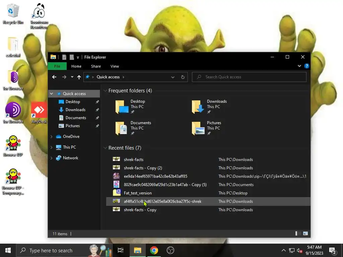The height and width of the screenshot is (257, 343).
Task: Switch to the Home ribbon tab
Action: [76, 66]
